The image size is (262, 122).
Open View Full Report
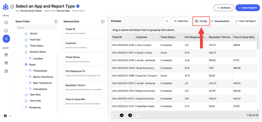click(x=245, y=21)
